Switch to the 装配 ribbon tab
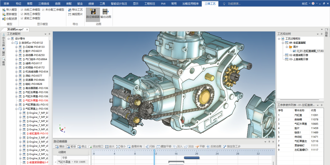The image size is (330, 165). click(69, 4)
